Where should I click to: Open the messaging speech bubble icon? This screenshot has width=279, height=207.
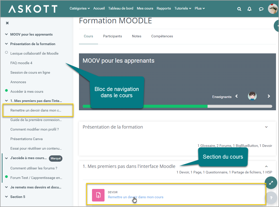[x=261, y=9]
